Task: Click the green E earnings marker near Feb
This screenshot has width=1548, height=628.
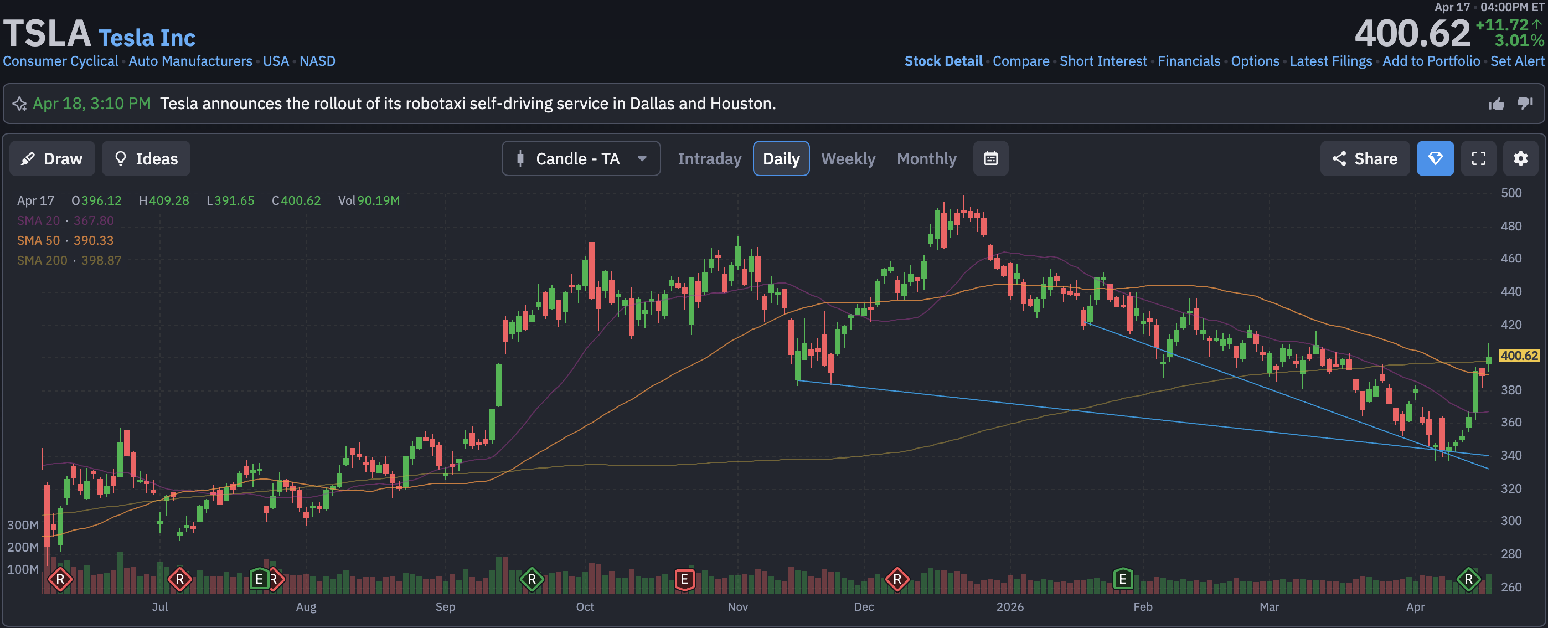Action: (x=1123, y=579)
